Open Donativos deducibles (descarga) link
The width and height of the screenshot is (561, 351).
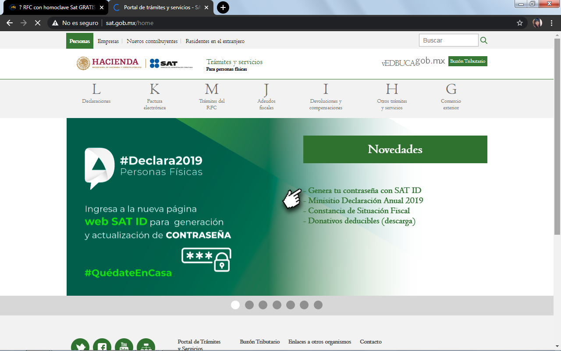click(x=362, y=221)
